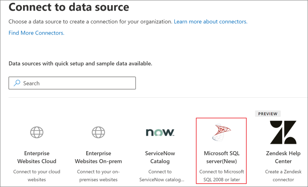
Task: Open the Find More Connectors link
Action: (36, 33)
